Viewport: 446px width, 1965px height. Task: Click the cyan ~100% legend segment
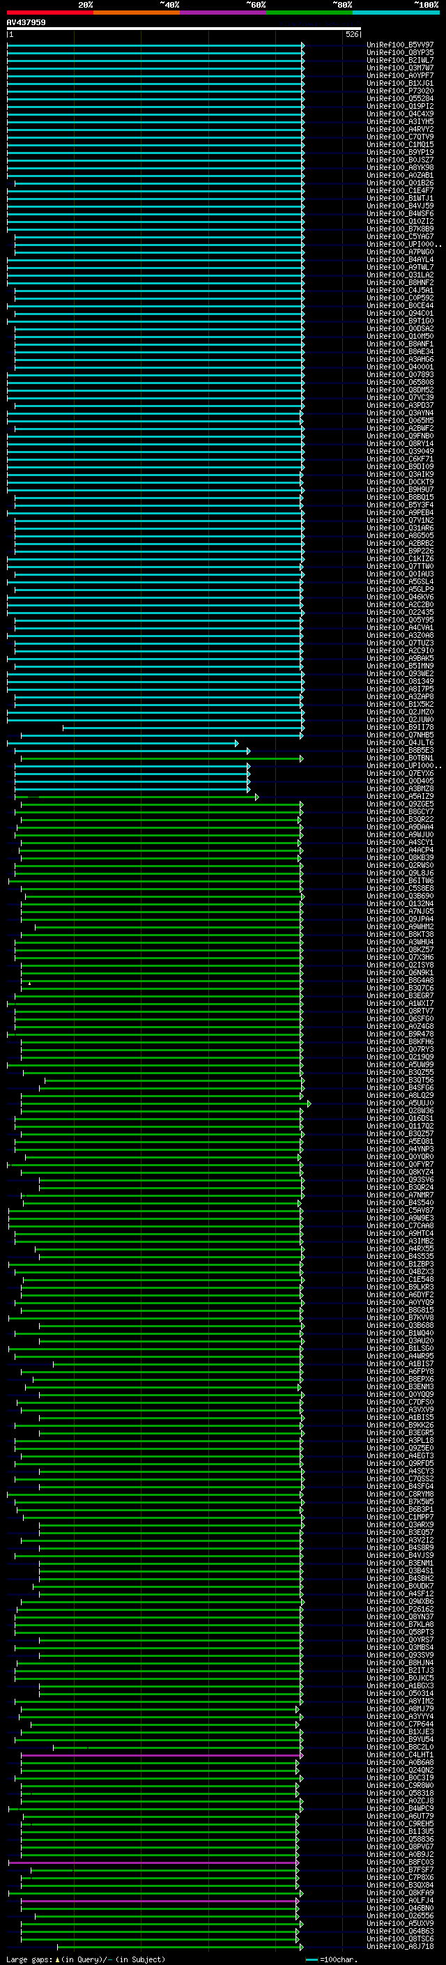pos(396,13)
